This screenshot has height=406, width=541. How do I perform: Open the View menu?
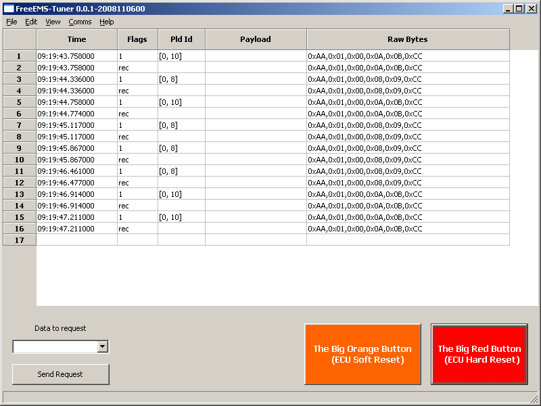click(53, 22)
